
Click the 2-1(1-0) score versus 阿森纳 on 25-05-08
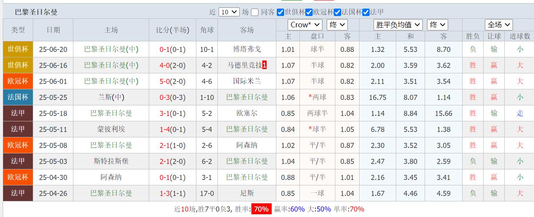(173, 145)
